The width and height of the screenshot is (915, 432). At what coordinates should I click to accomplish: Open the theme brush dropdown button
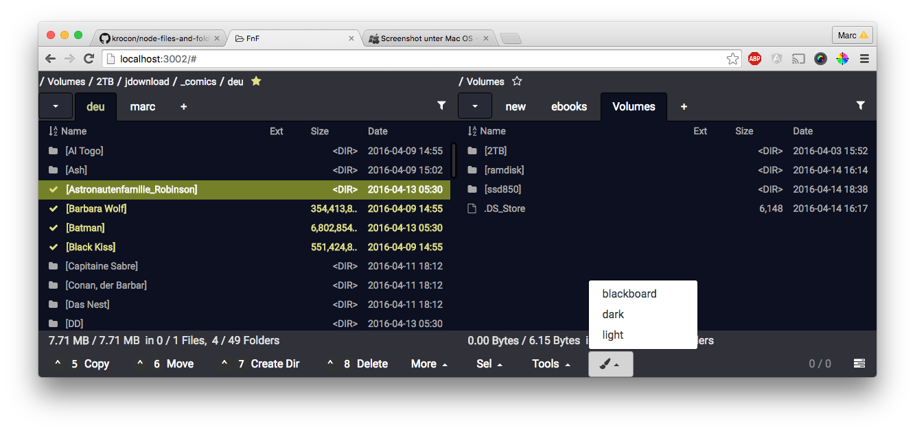click(610, 364)
